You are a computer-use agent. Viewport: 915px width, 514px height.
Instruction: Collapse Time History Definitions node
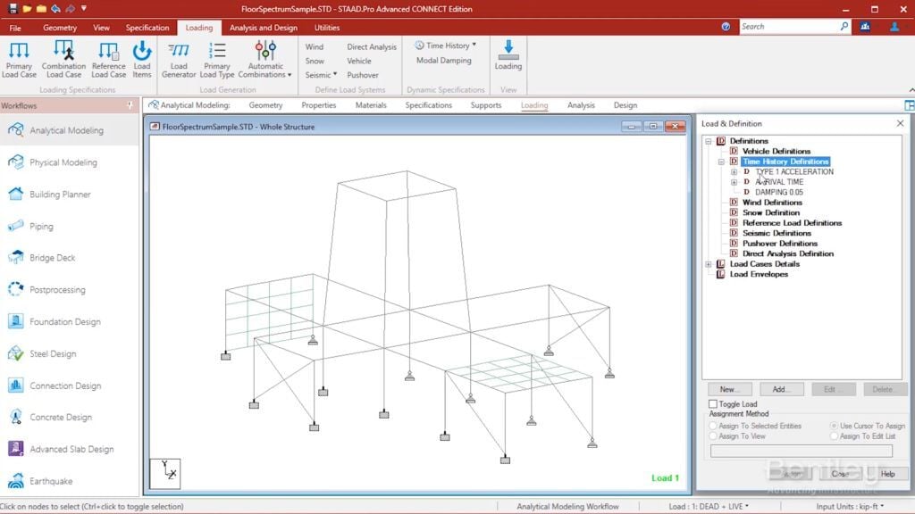tap(721, 162)
